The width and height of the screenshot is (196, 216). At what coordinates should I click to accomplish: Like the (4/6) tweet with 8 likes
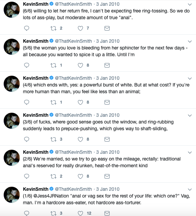[x=80, y=102]
